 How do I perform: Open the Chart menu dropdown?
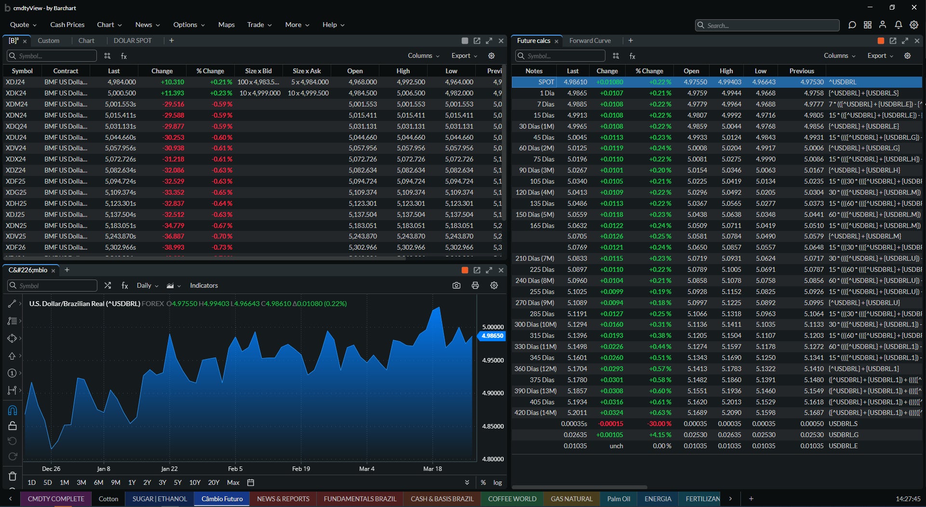[109, 25]
